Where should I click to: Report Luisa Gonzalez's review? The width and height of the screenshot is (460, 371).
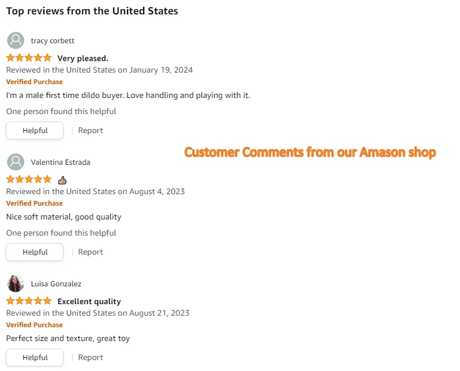click(x=91, y=357)
